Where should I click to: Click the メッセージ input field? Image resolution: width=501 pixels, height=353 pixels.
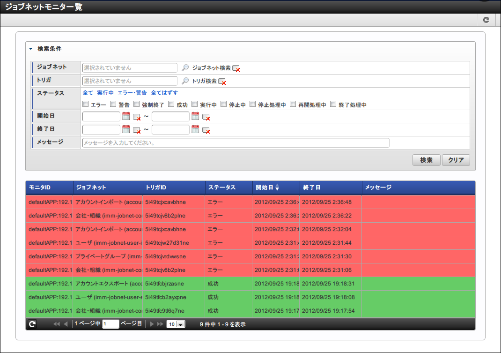(x=236, y=143)
